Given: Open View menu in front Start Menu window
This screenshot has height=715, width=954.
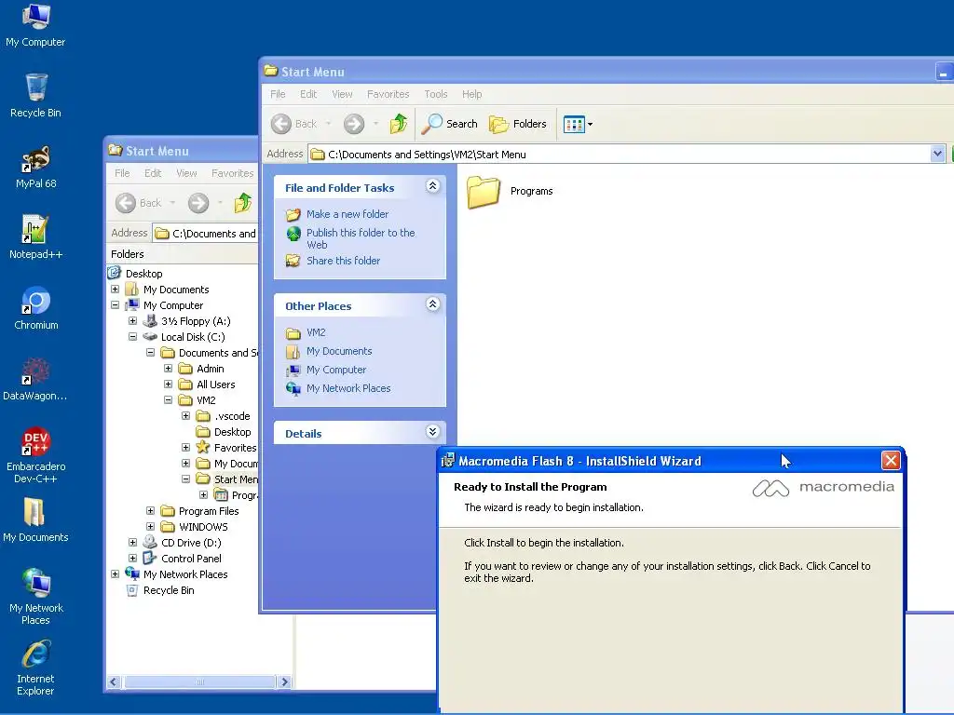Looking at the screenshot, I should tap(342, 94).
